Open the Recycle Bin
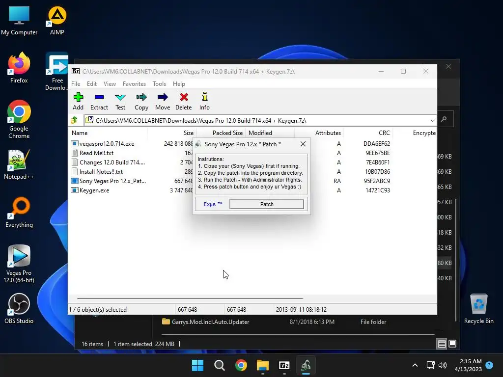Screen dimensions: 503x377 (478, 308)
